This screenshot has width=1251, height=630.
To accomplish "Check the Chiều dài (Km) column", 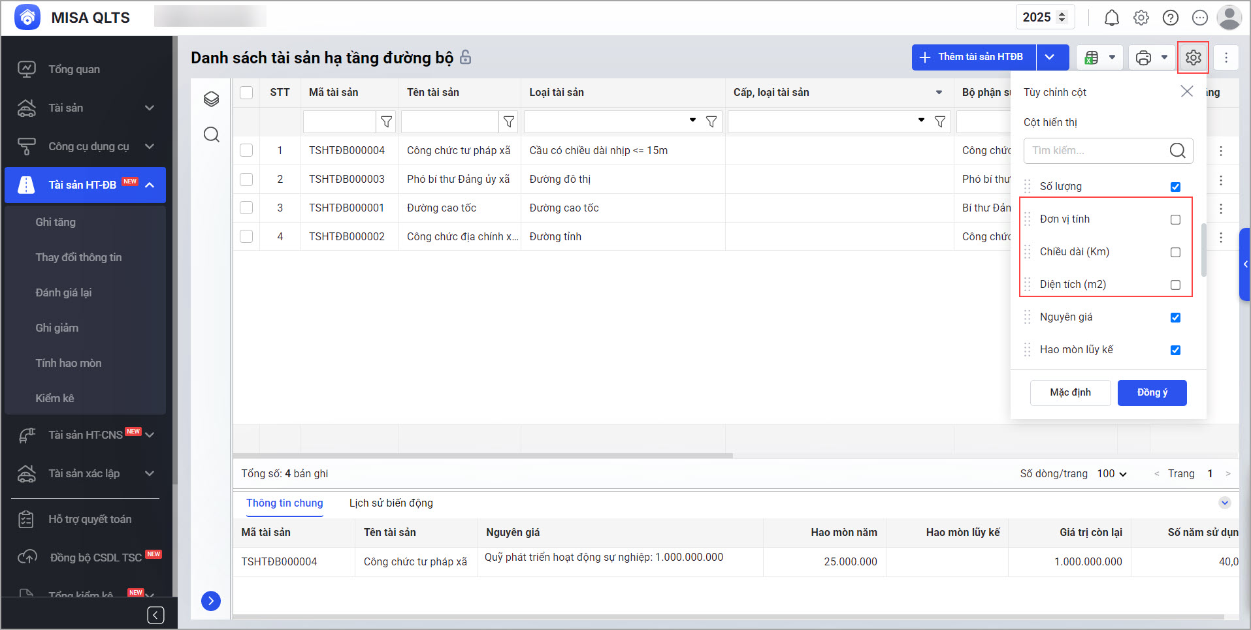I will (1175, 252).
